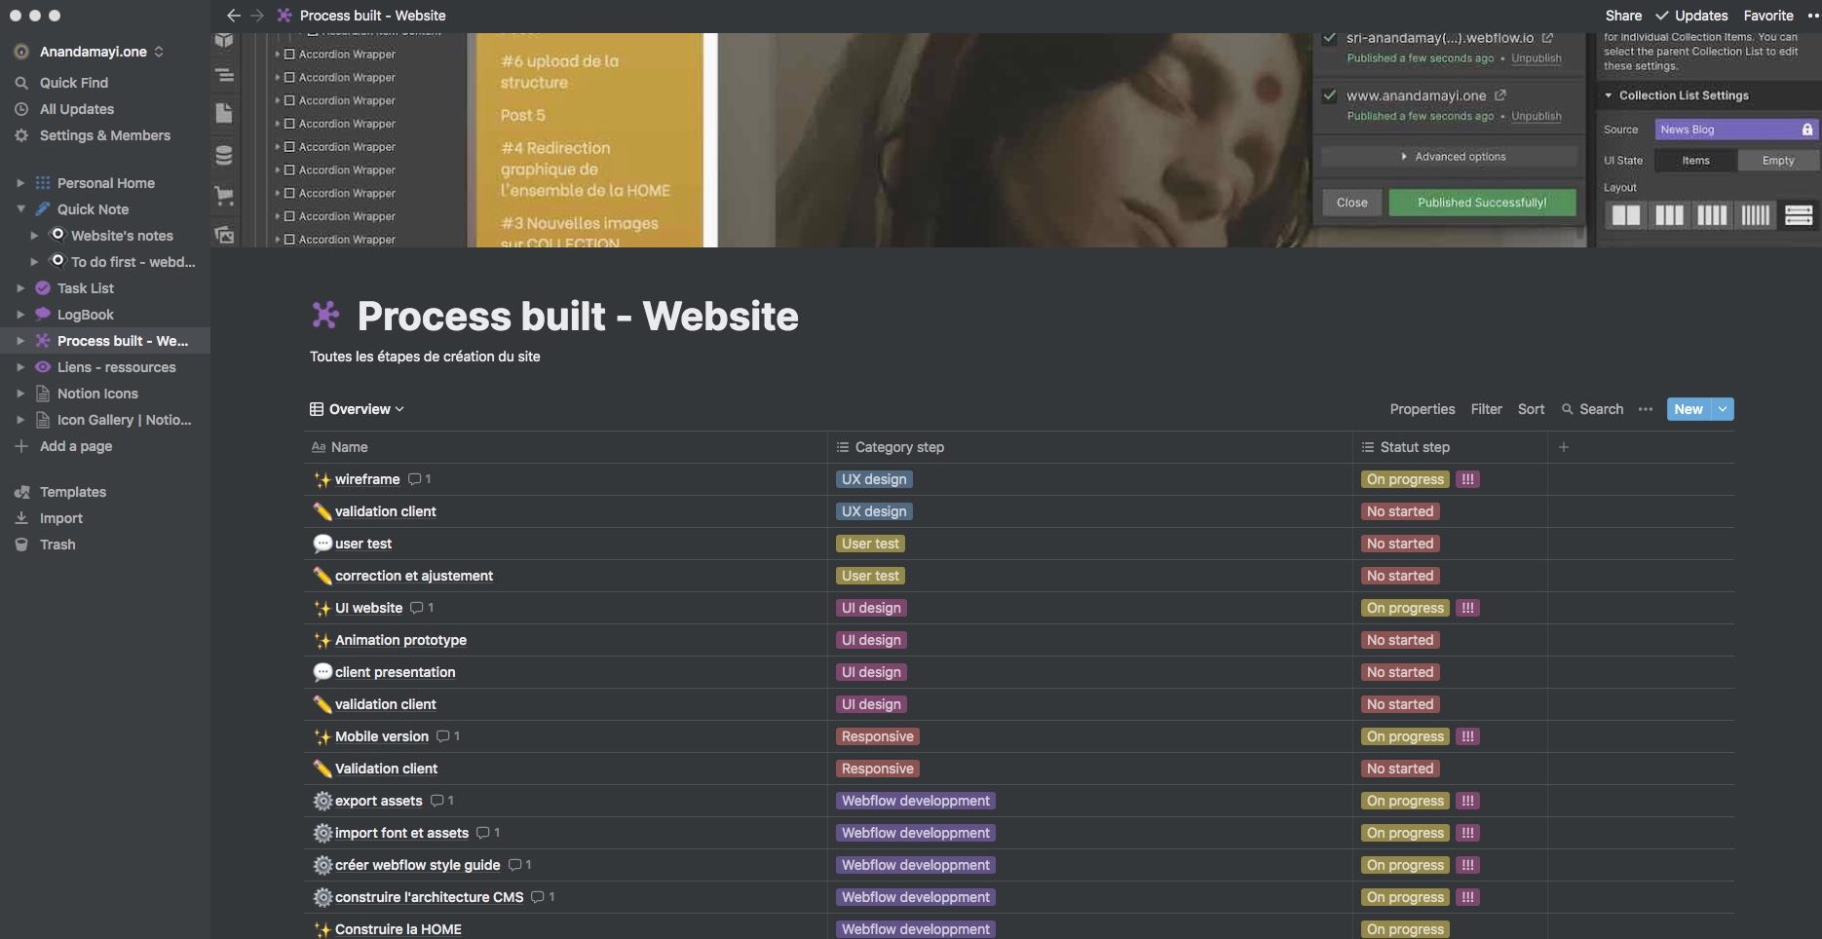Click the page description Toutes les étapes text
This screenshot has width=1822, height=939.
425,357
